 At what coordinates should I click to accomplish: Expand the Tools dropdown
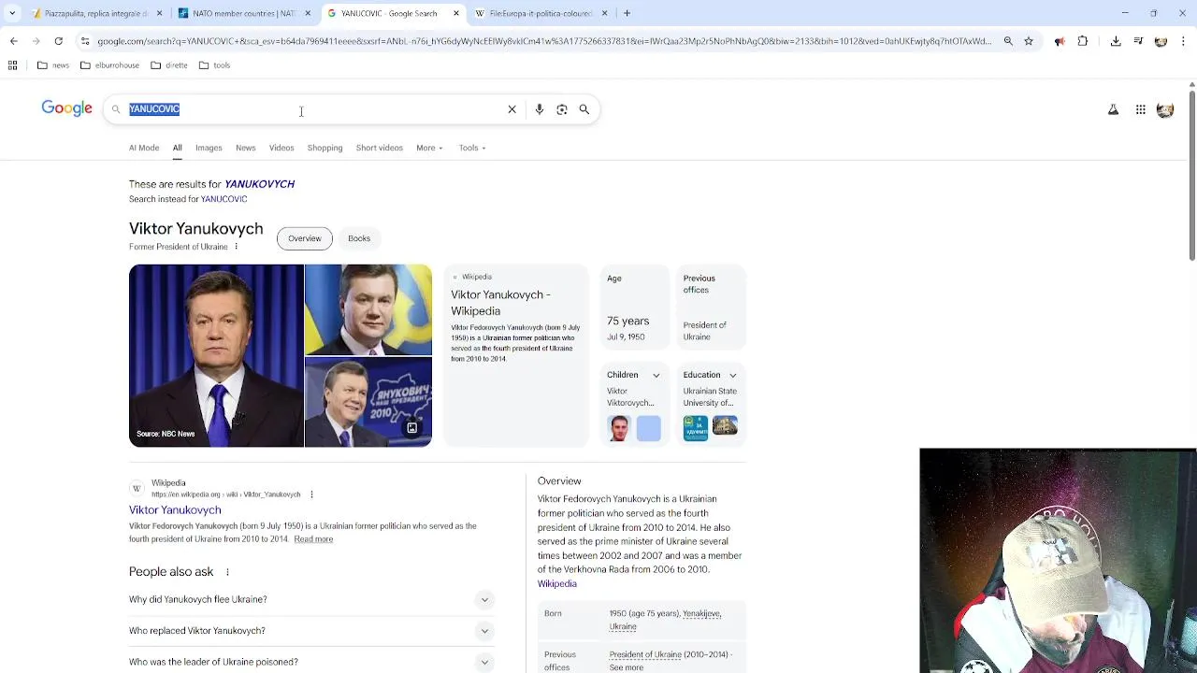pos(472,148)
